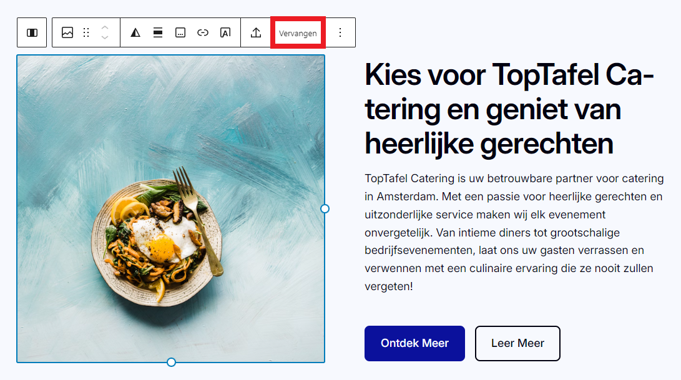This screenshot has height=380, width=681.
Task: Click the right-side image resize handle
Action: [325, 208]
